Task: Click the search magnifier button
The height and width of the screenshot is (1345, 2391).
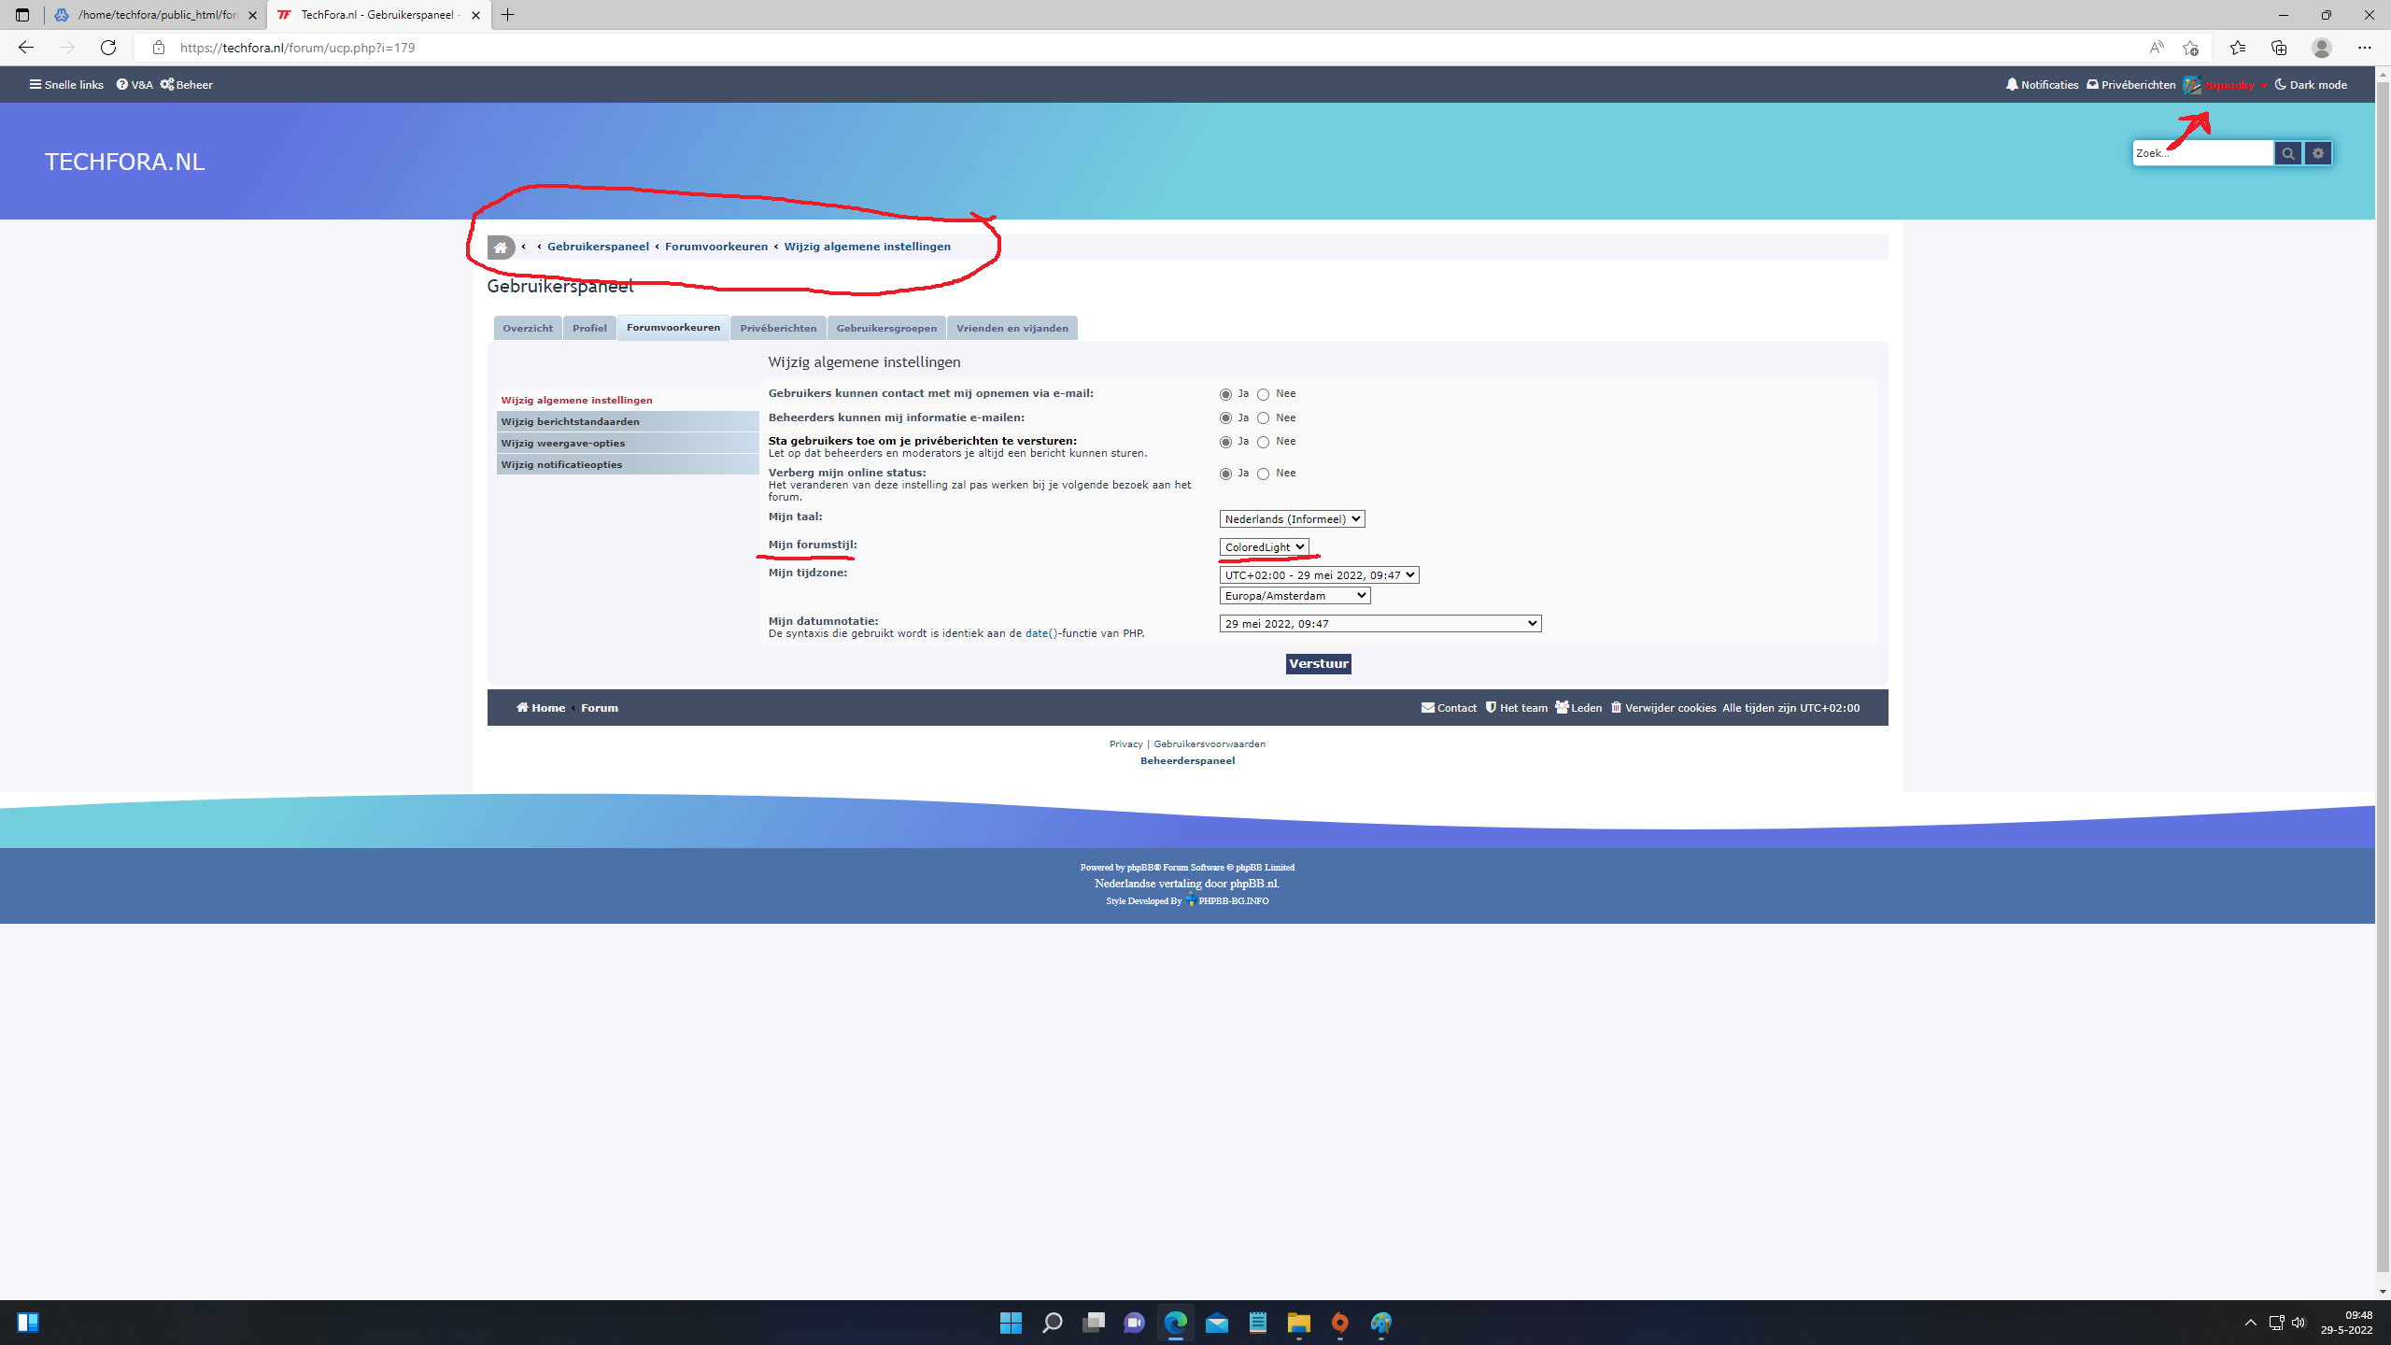Action: pos(2287,153)
